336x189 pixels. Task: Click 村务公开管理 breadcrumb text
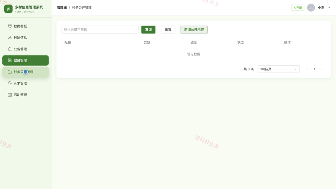(82, 8)
